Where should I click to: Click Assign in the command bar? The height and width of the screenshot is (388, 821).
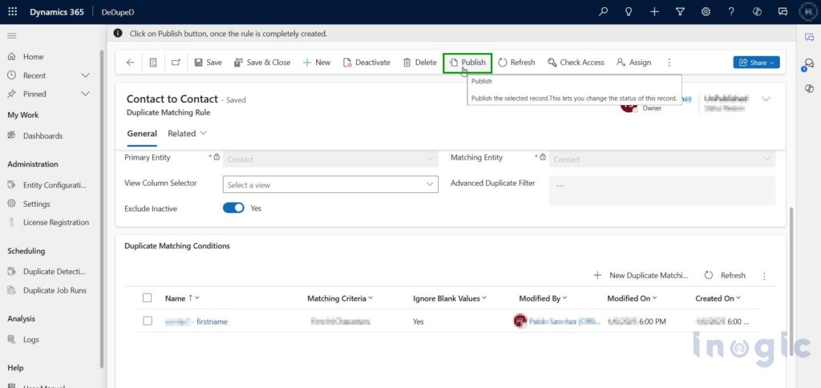[633, 63]
